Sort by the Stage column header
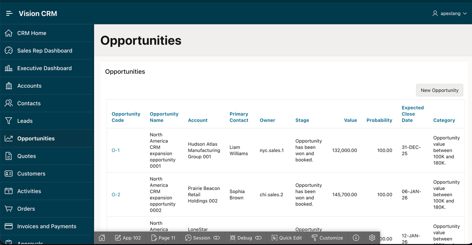The width and height of the screenshot is (472, 245). click(302, 120)
